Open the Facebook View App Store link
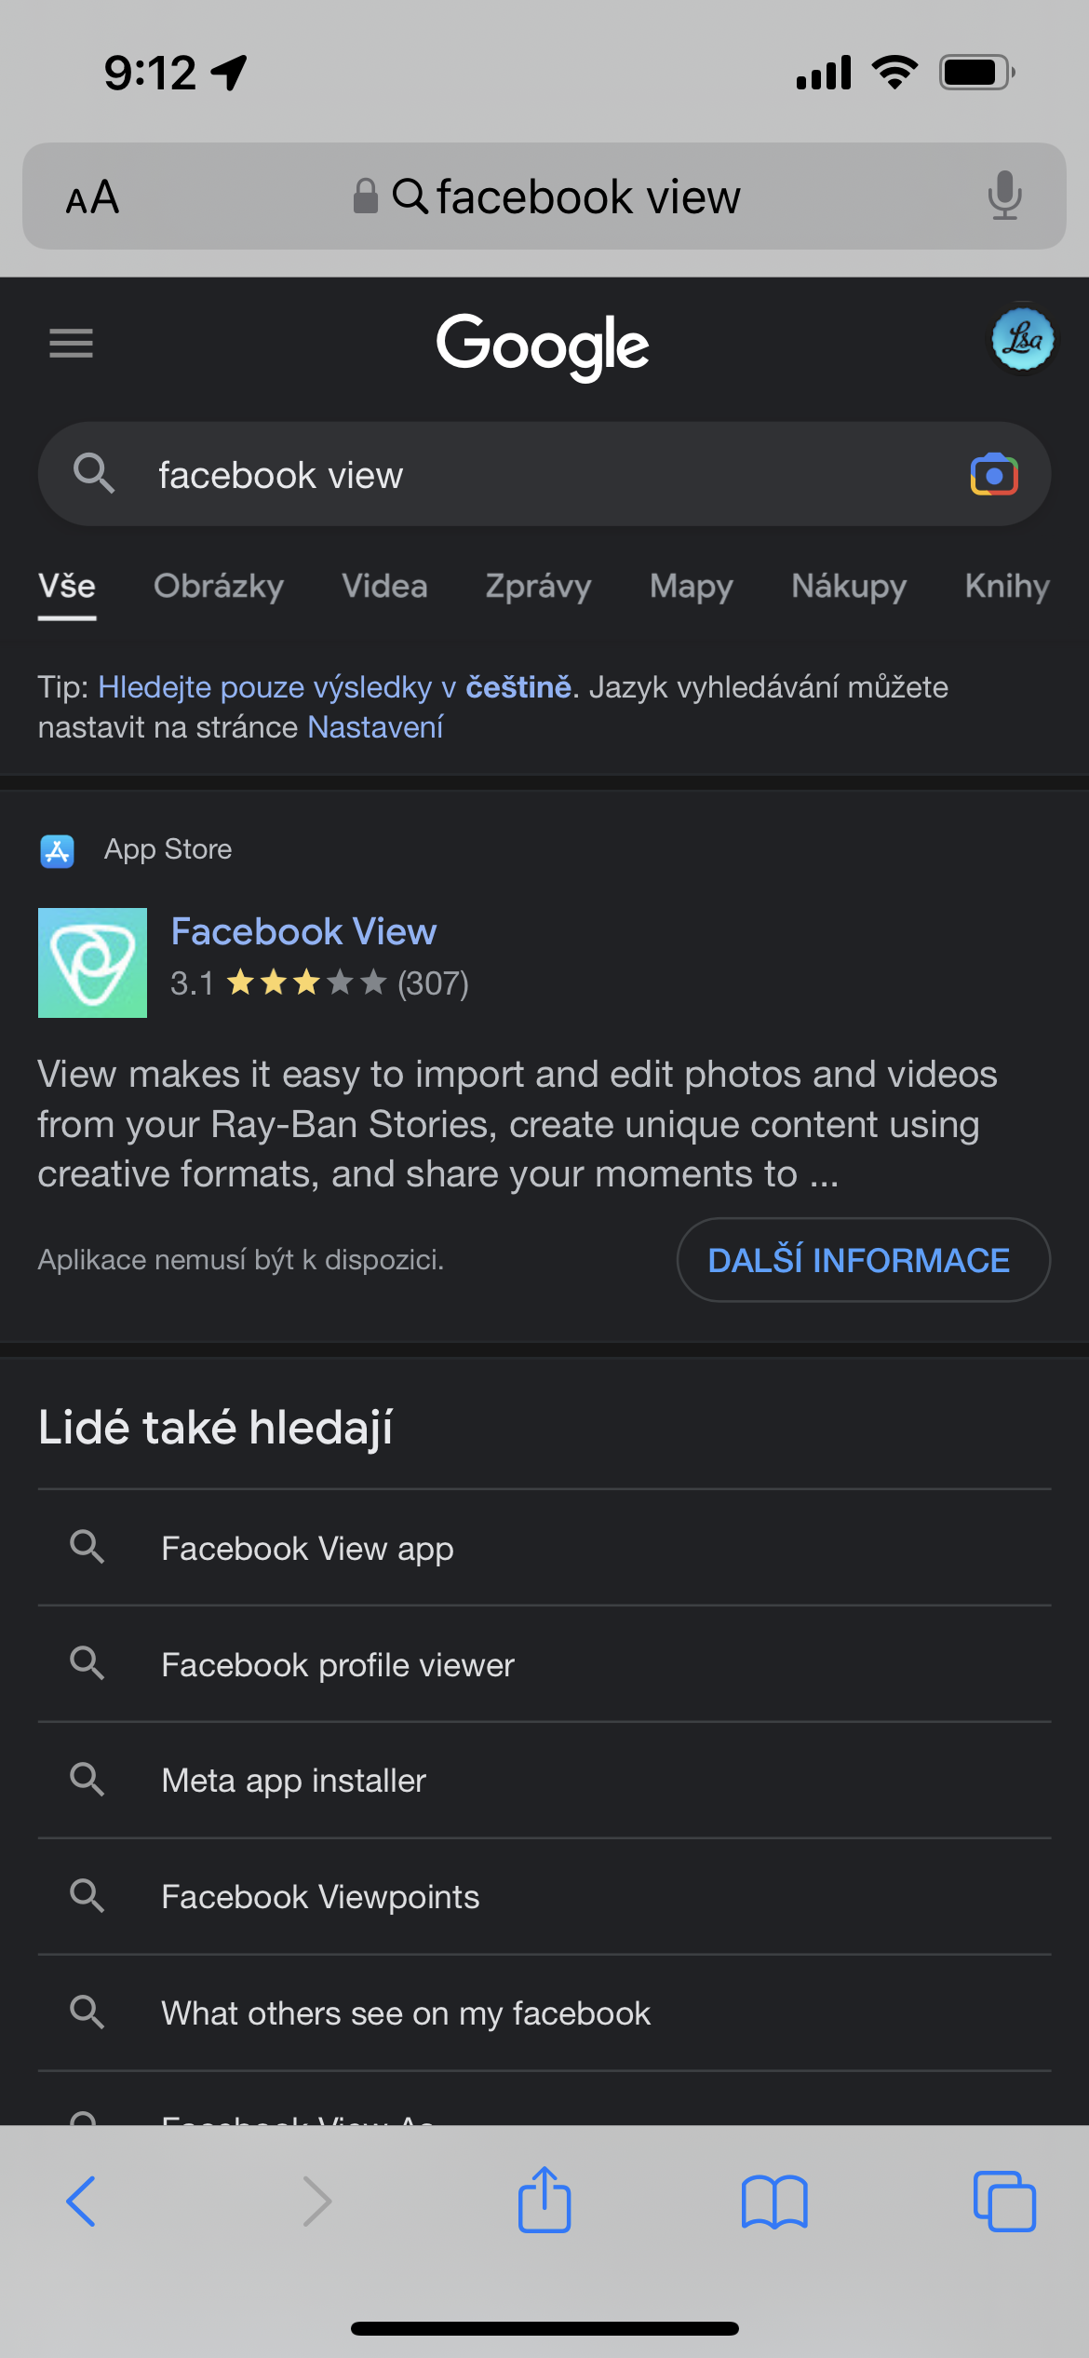 [x=303, y=931]
